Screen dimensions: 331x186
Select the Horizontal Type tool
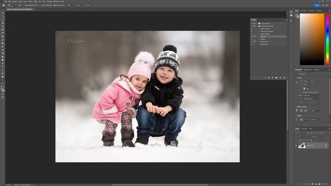coord(3,67)
